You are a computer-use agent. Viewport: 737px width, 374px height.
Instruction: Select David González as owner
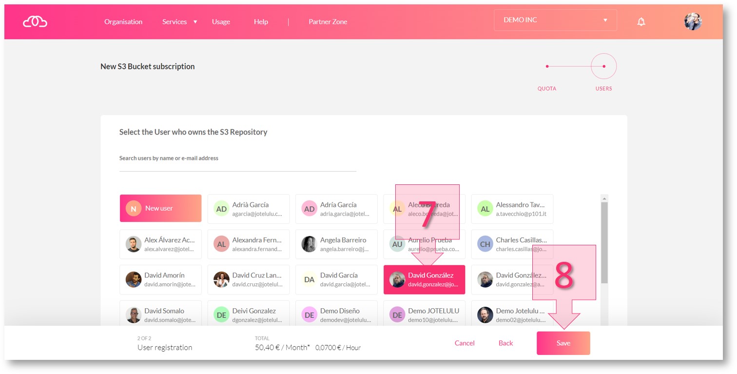[x=424, y=279]
